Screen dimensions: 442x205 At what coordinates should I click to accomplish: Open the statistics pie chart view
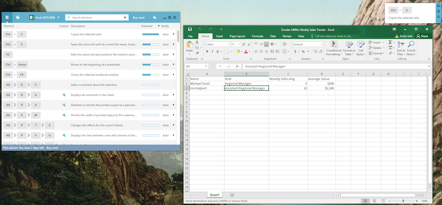coord(18,18)
